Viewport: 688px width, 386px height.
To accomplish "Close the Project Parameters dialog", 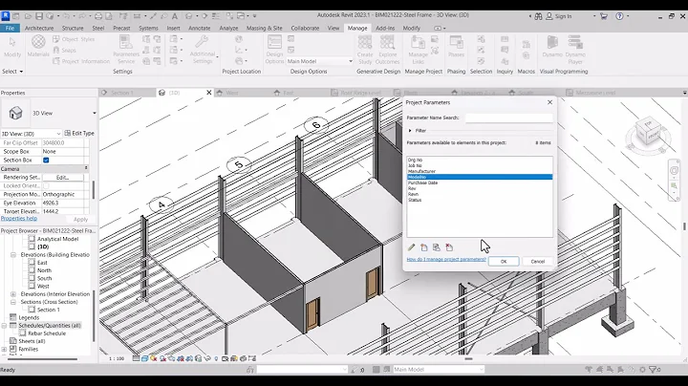I will coord(549,102).
